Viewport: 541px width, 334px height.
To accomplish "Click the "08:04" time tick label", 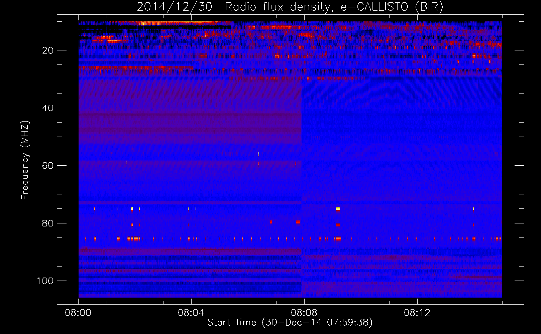I will click(191, 313).
